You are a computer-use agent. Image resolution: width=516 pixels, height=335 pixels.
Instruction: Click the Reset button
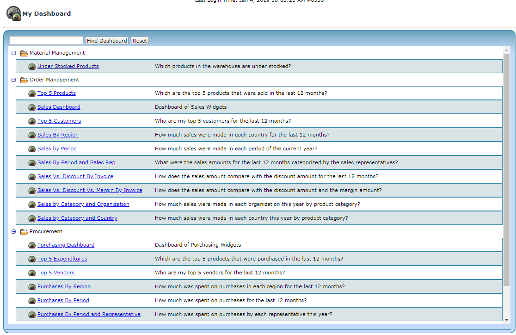140,41
